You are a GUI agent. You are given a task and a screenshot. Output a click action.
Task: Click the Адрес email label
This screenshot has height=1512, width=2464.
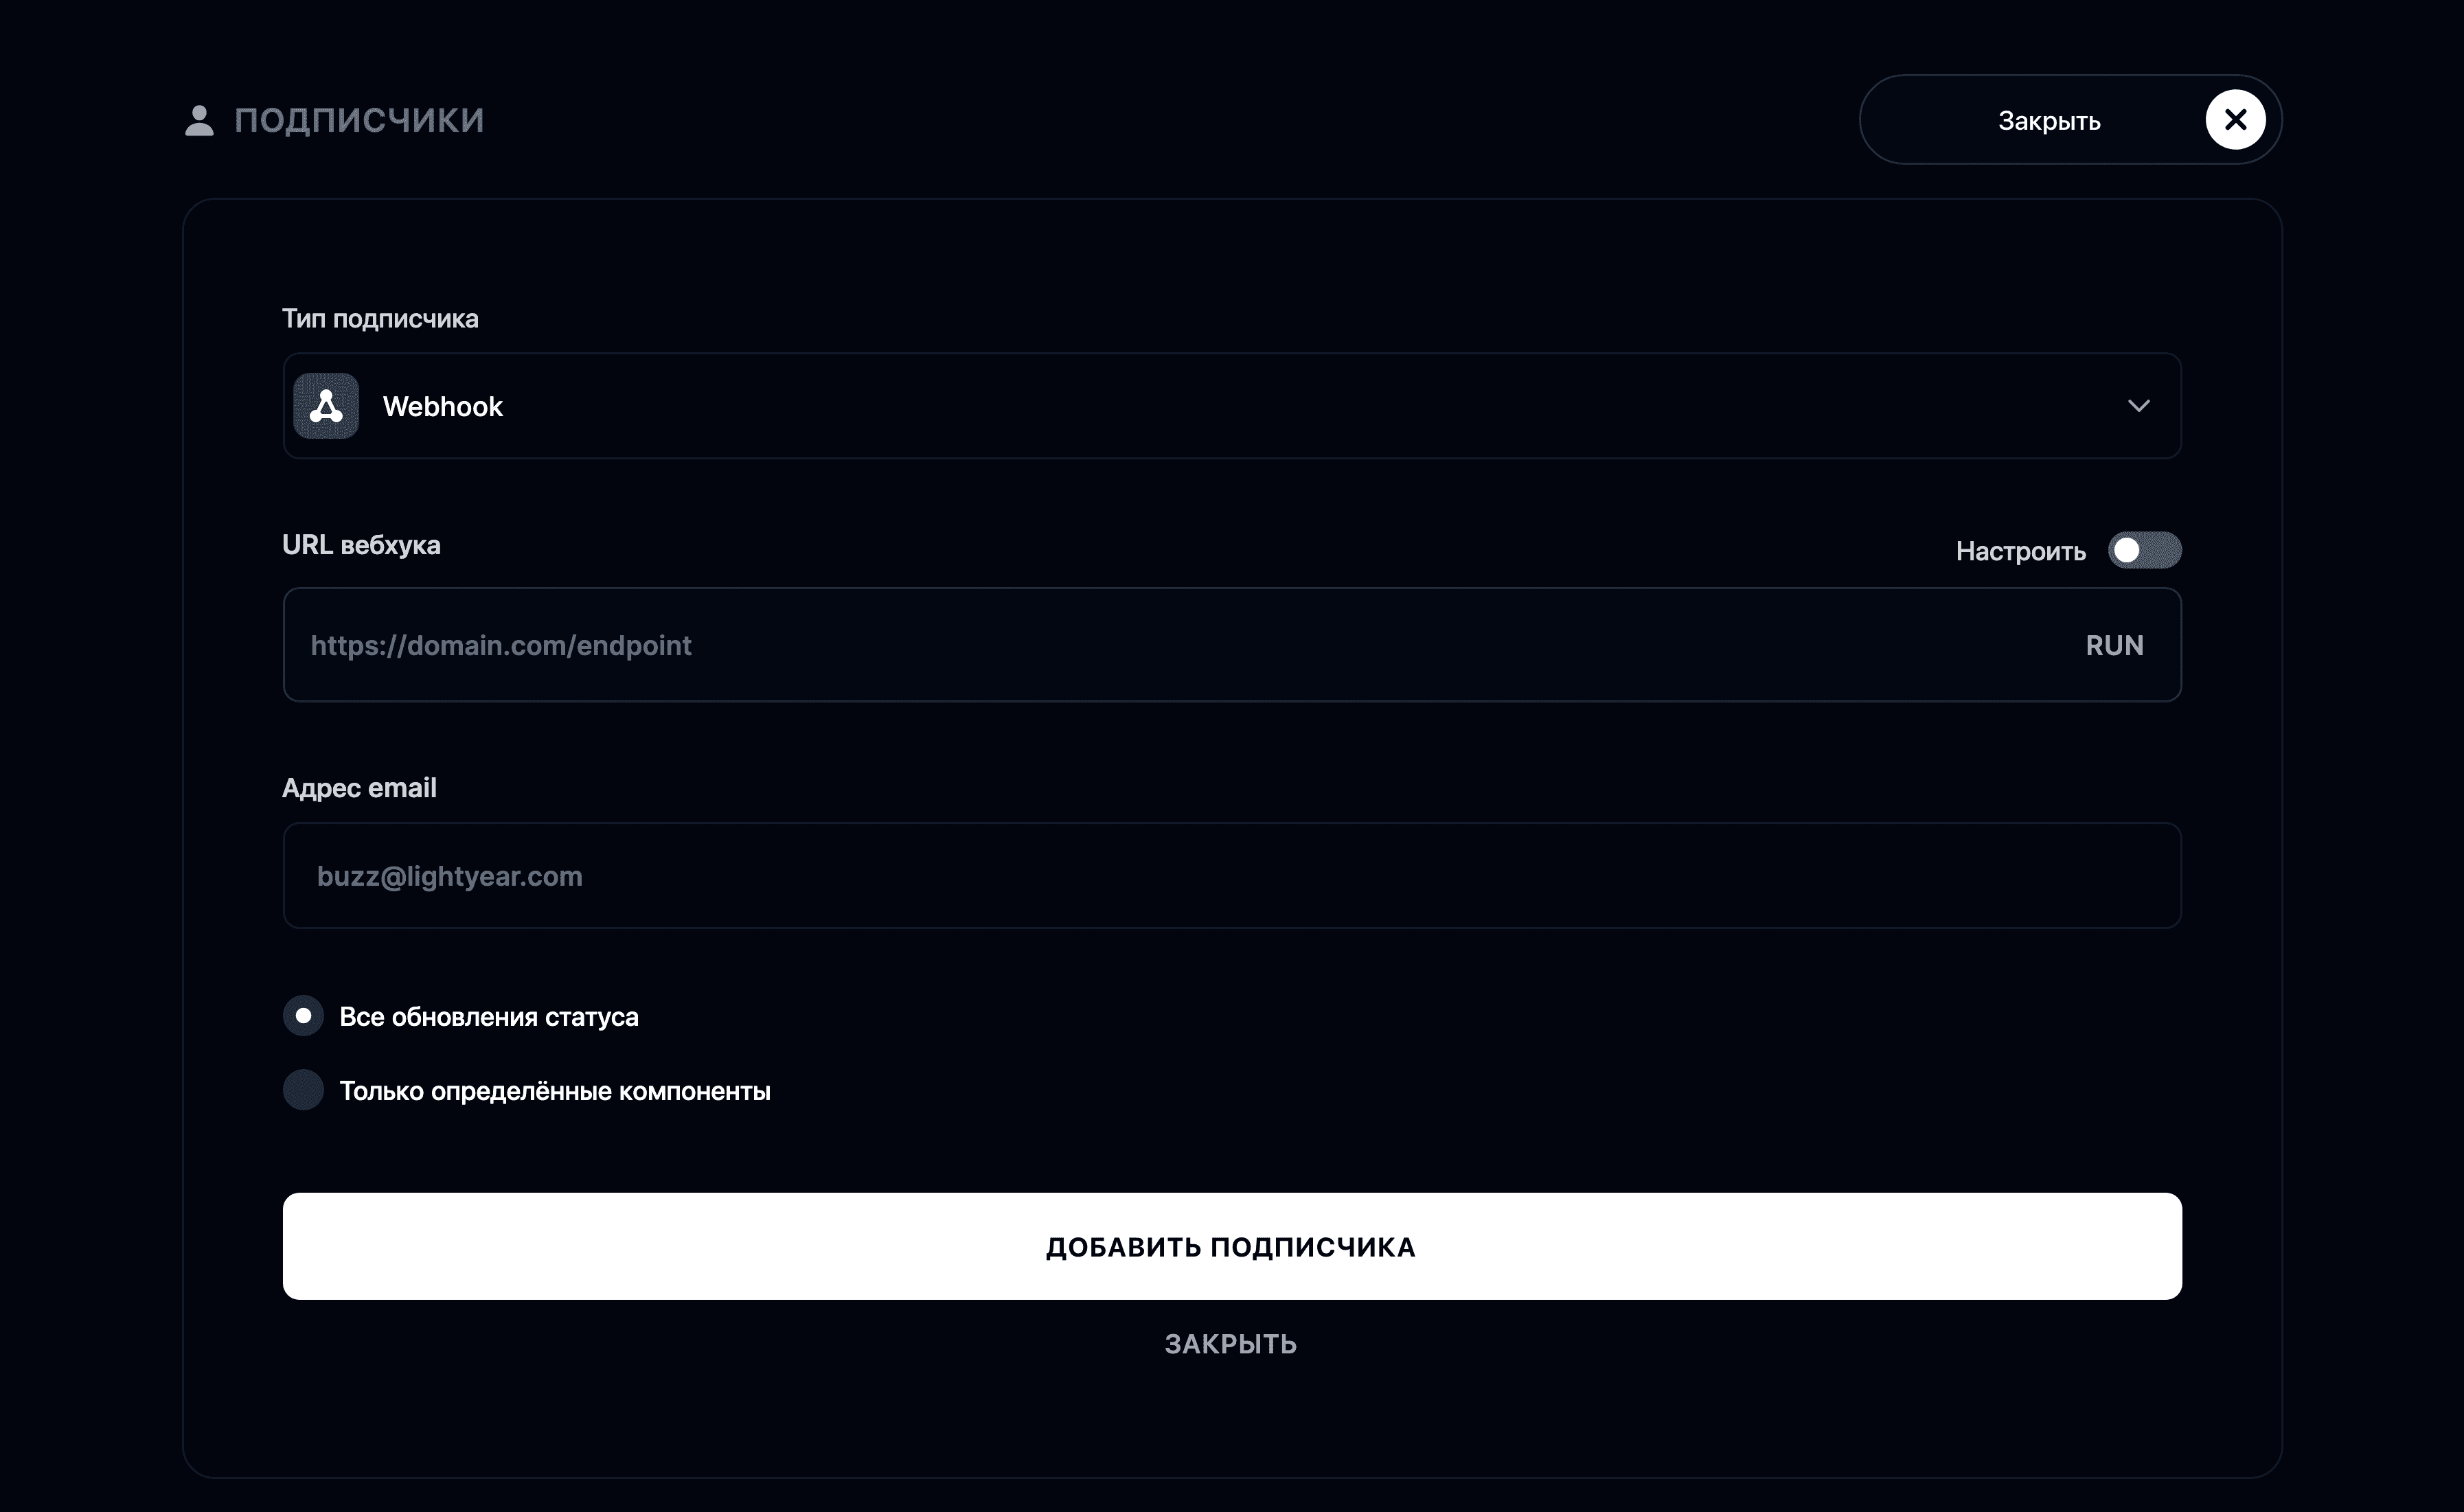359,788
